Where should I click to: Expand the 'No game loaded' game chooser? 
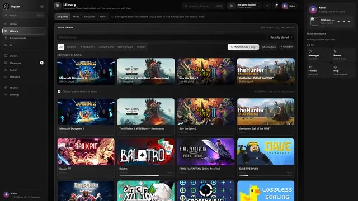[244, 6]
